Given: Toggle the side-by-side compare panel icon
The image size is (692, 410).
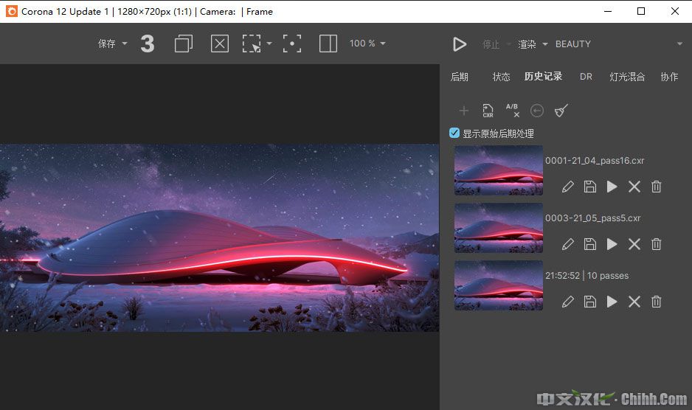Looking at the screenshot, I should [x=328, y=44].
